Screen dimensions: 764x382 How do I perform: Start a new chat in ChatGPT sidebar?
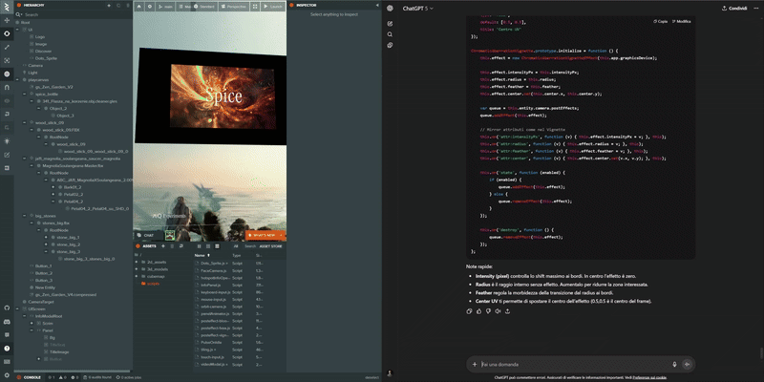pyautogui.click(x=390, y=23)
